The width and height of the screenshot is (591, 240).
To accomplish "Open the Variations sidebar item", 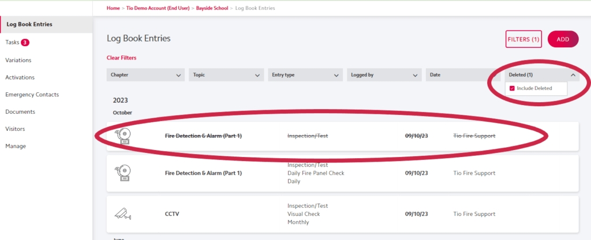I will (18, 60).
